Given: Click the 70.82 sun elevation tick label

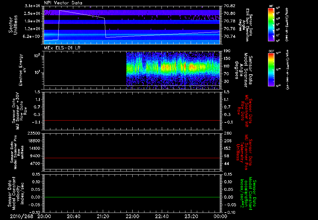Looking at the screenshot, I should point(229,6).
